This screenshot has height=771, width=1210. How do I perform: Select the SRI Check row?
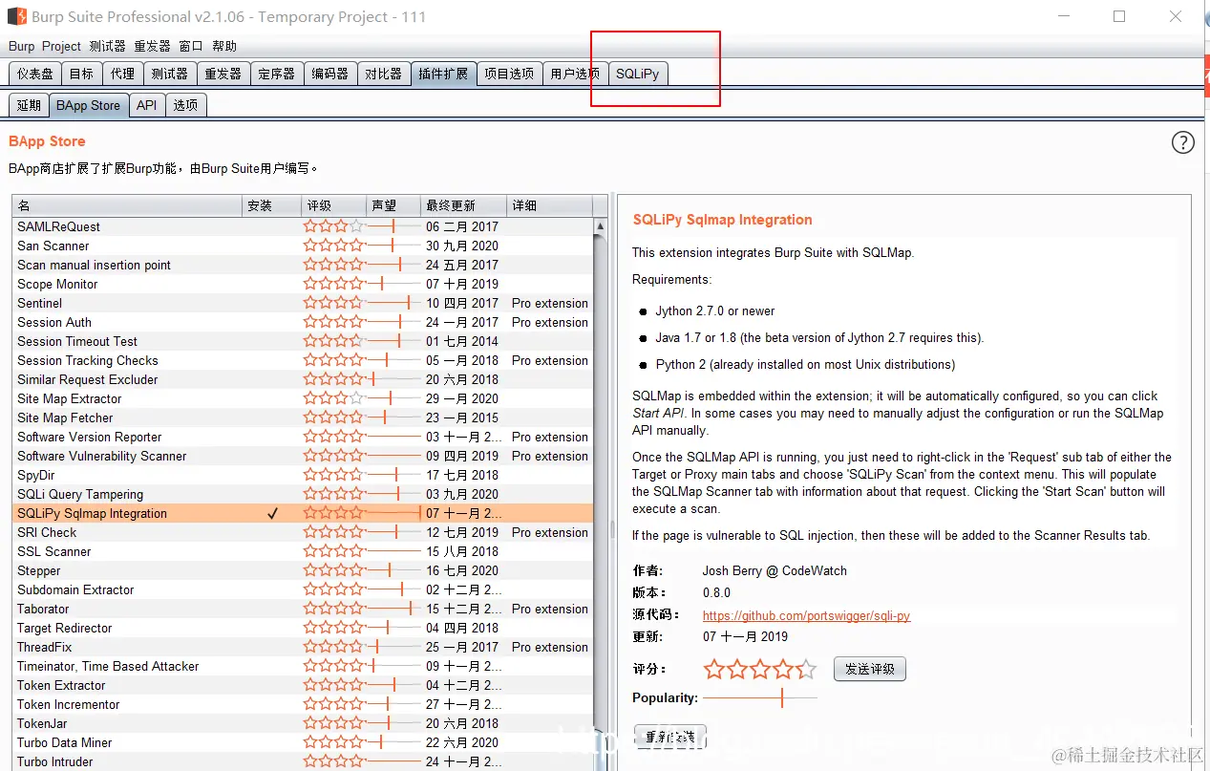pos(304,532)
